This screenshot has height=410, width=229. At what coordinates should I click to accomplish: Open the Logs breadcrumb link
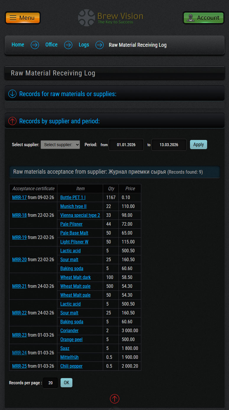point(84,45)
